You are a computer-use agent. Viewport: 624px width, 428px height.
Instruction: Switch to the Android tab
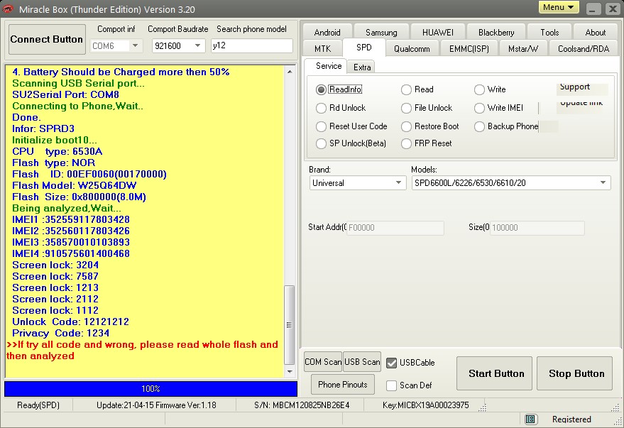pos(327,32)
